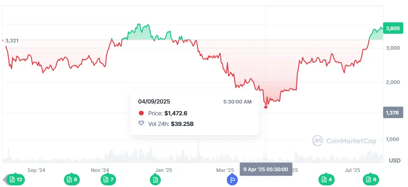This screenshot has width=408, height=187.
Task: Open the news marker labeled 7
Action: click(108, 179)
